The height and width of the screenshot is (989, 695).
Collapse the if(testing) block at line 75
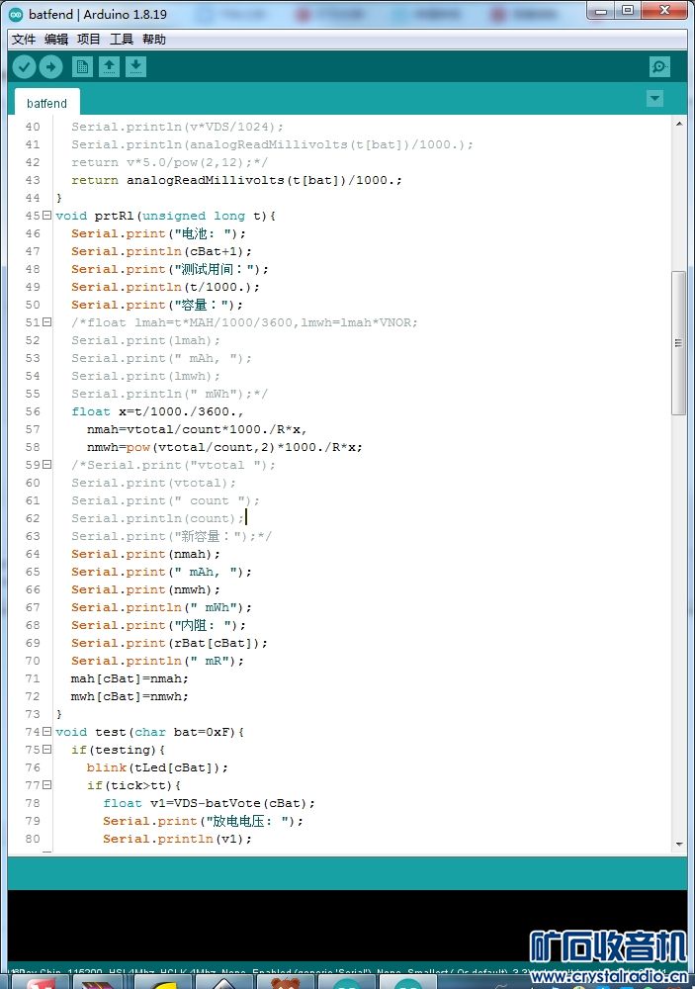pos(46,750)
